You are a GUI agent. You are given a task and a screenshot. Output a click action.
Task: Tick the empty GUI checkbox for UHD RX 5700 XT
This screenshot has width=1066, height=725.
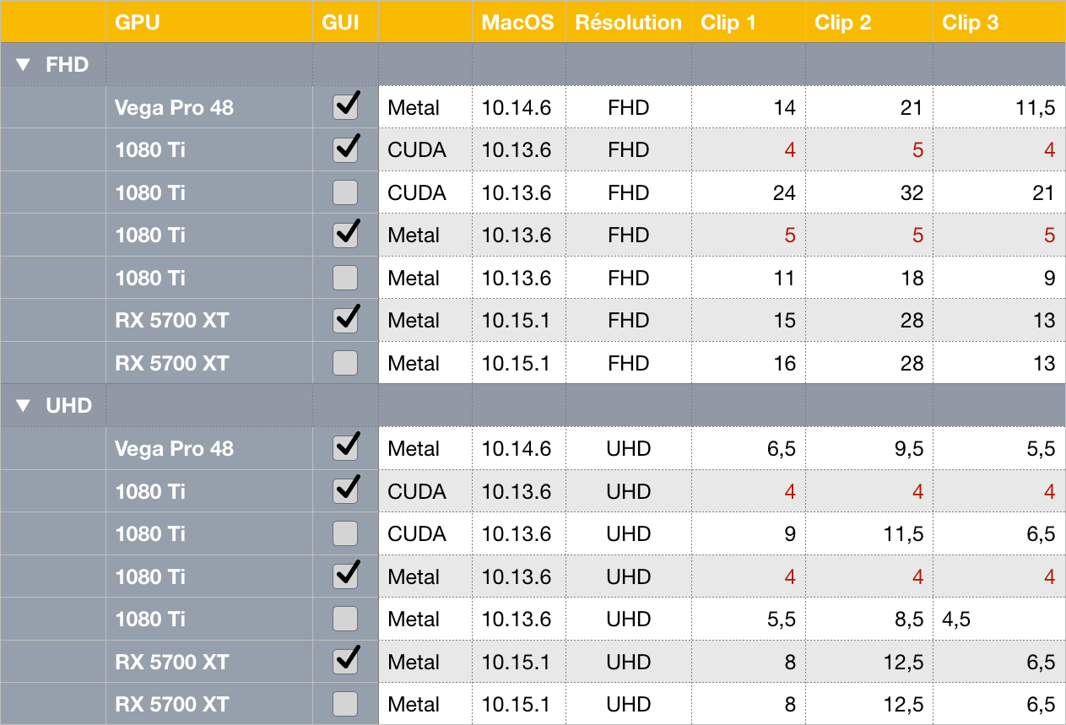coord(345,704)
